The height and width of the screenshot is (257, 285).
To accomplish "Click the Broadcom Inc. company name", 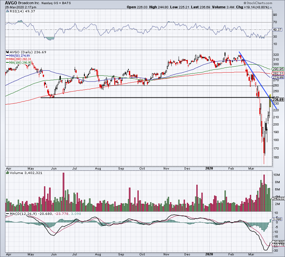I will [29, 3].
